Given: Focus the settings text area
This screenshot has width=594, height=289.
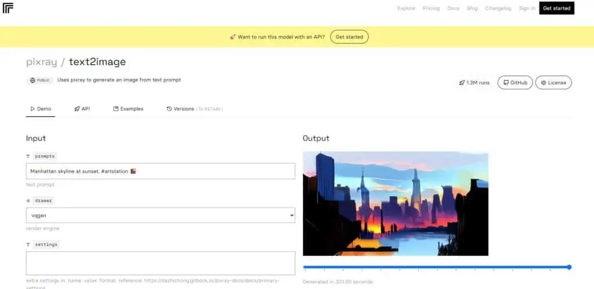Looking at the screenshot, I should click(x=161, y=263).
